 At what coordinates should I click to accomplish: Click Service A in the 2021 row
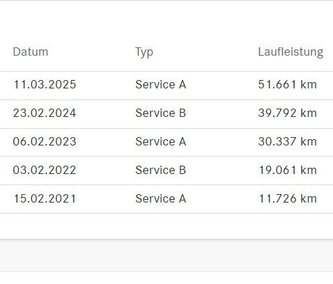tap(161, 198)
